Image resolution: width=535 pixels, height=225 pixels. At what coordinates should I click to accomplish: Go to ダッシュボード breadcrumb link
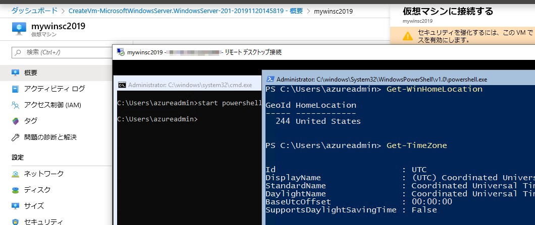tap(34, 11)
